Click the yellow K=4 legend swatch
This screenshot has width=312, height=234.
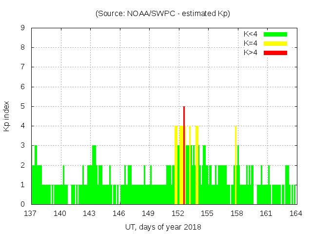(x=275, y=43)
